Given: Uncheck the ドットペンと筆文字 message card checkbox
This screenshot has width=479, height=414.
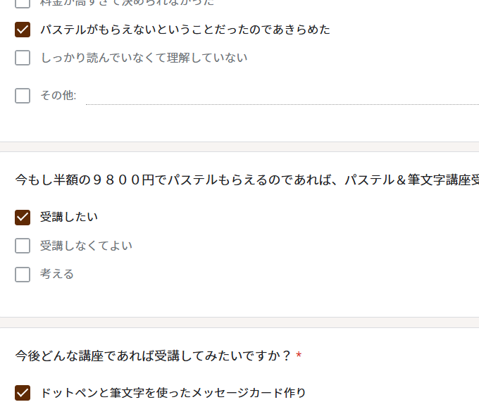Looking at the screenshot, I should (23, 393).
